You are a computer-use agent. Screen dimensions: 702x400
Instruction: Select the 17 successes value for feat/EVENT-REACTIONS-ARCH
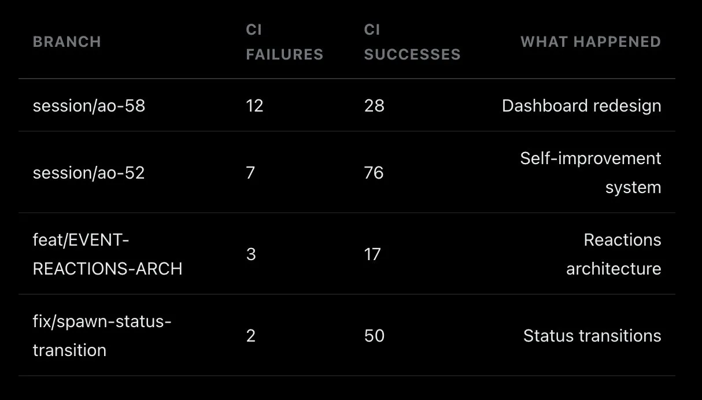click(373, 254)
